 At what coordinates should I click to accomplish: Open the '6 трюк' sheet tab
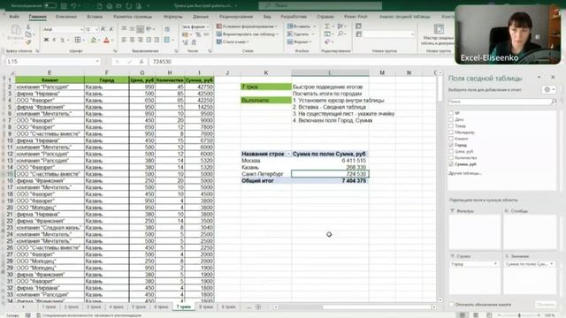(x=161, y=307)
